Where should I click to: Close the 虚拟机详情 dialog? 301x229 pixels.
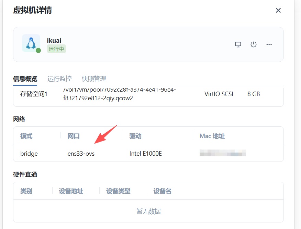point(278,10)
